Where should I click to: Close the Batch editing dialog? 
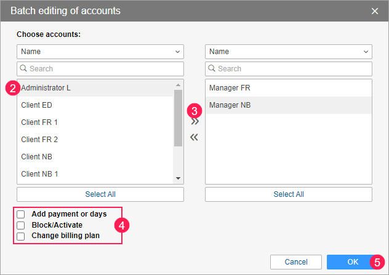375,10
